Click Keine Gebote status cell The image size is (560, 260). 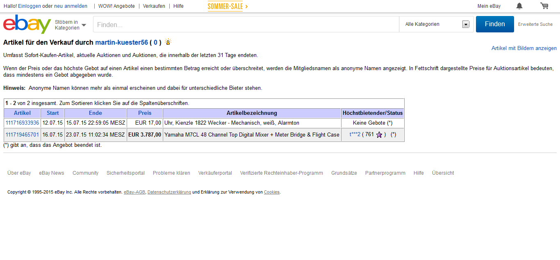point(373,123)
